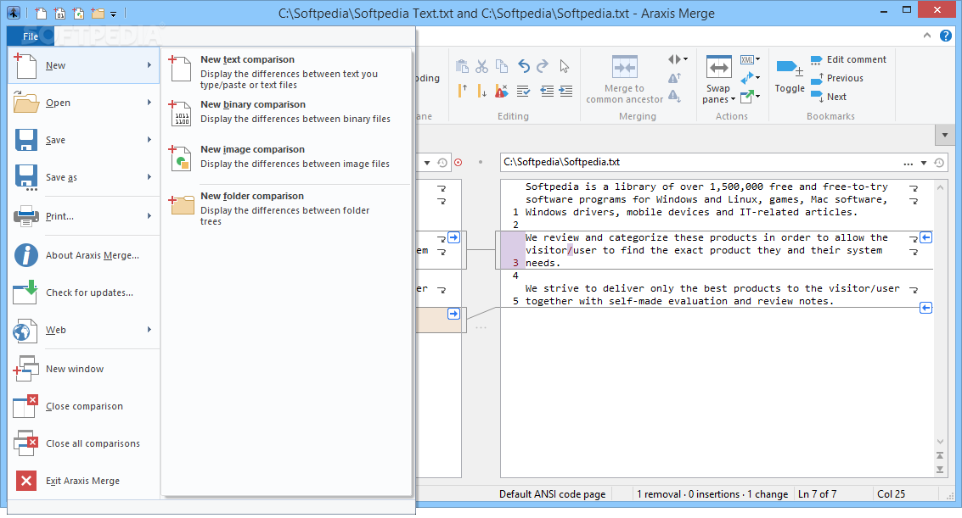Toggle bookmark with the Toggle button
The image size is (962, 518).
point(790,76)
